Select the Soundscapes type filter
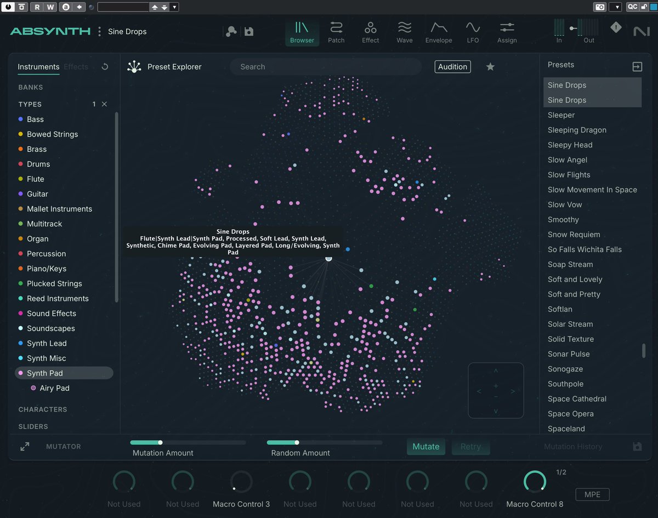This screenshot has width=658, height=518. click(x=51, y=328)
